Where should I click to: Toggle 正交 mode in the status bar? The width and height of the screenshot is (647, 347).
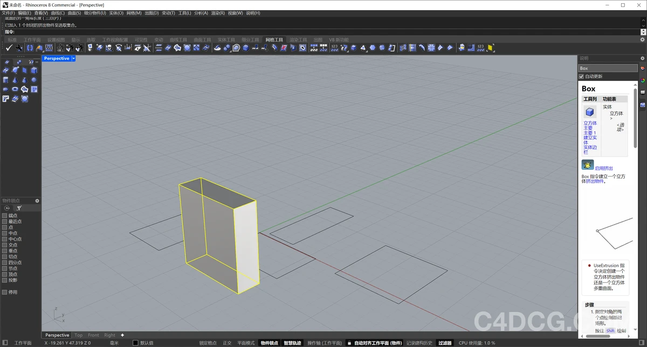click(226, 342)
